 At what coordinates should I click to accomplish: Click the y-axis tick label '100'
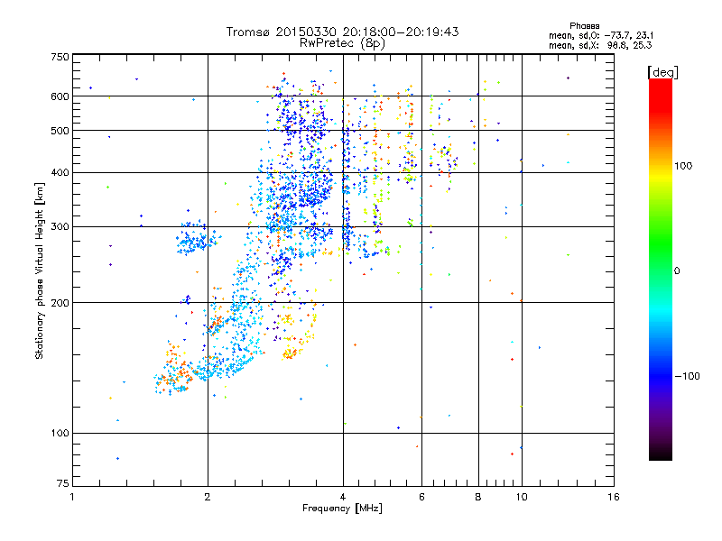pyautogui.click(x=60, y=434)
